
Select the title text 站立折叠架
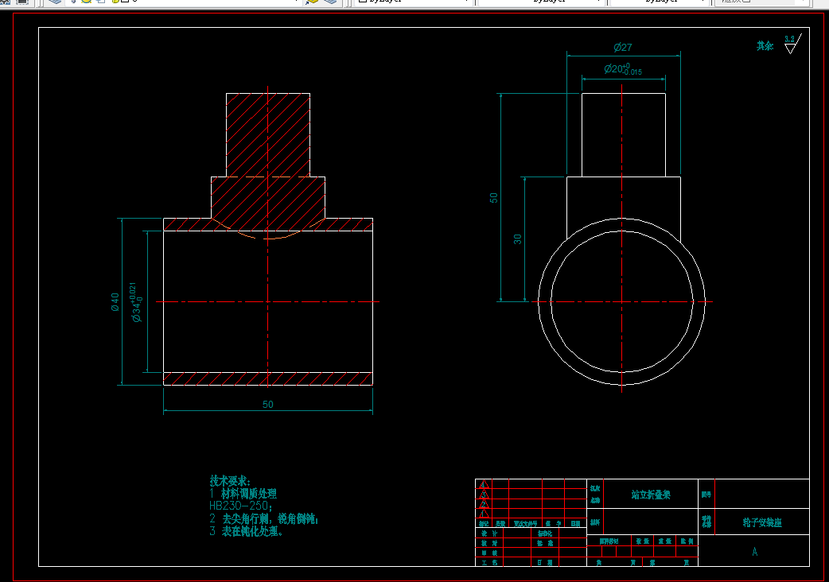click(x=651, y=495)
